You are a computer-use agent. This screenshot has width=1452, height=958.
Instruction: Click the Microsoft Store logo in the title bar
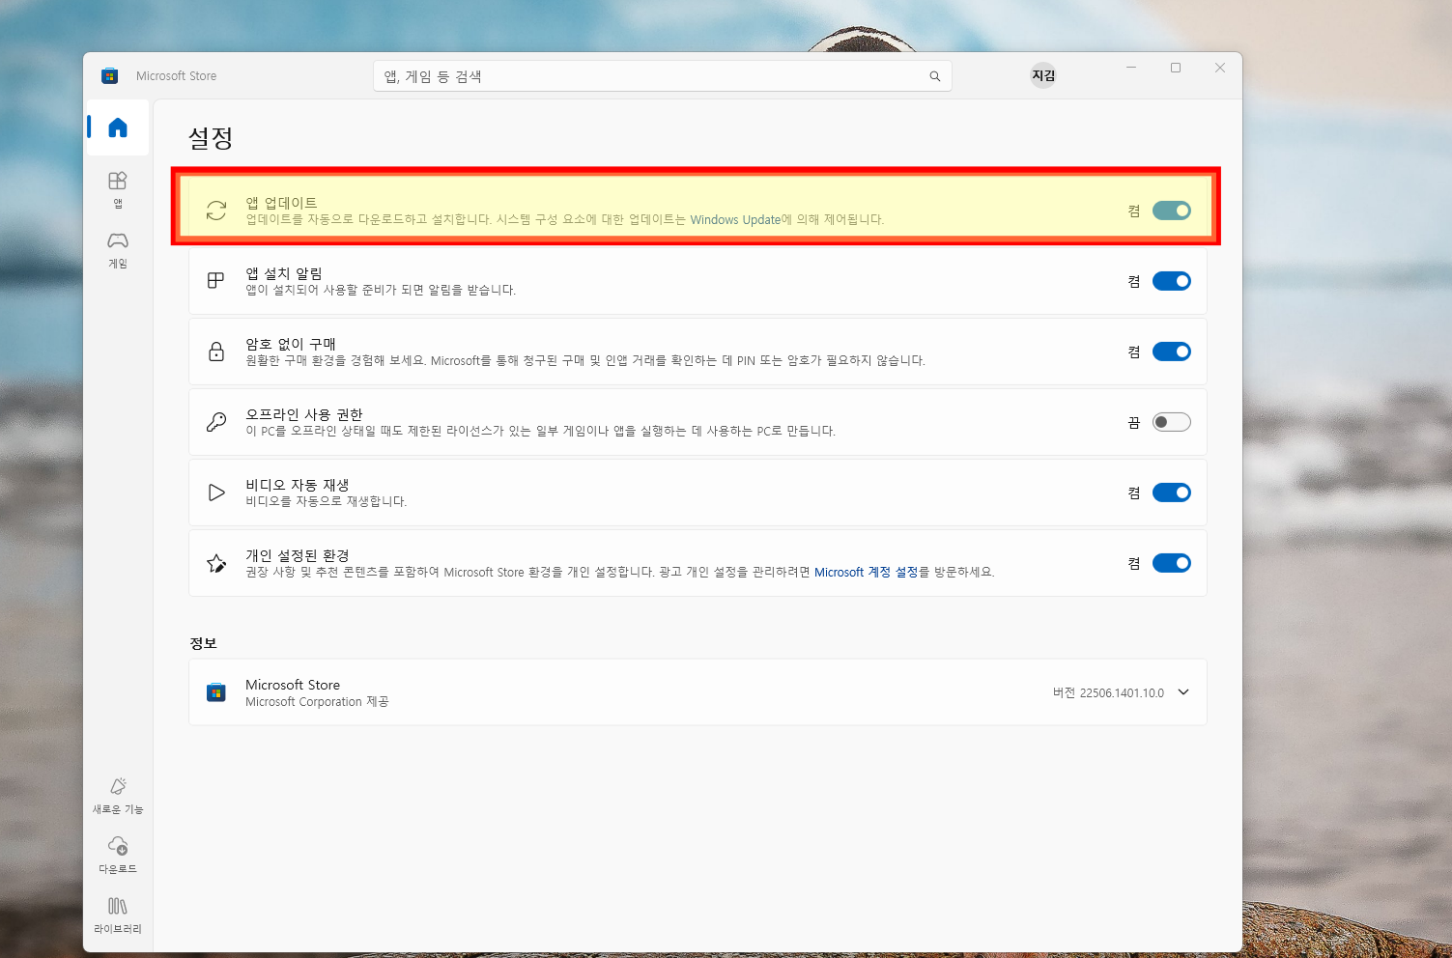point(109,75)
